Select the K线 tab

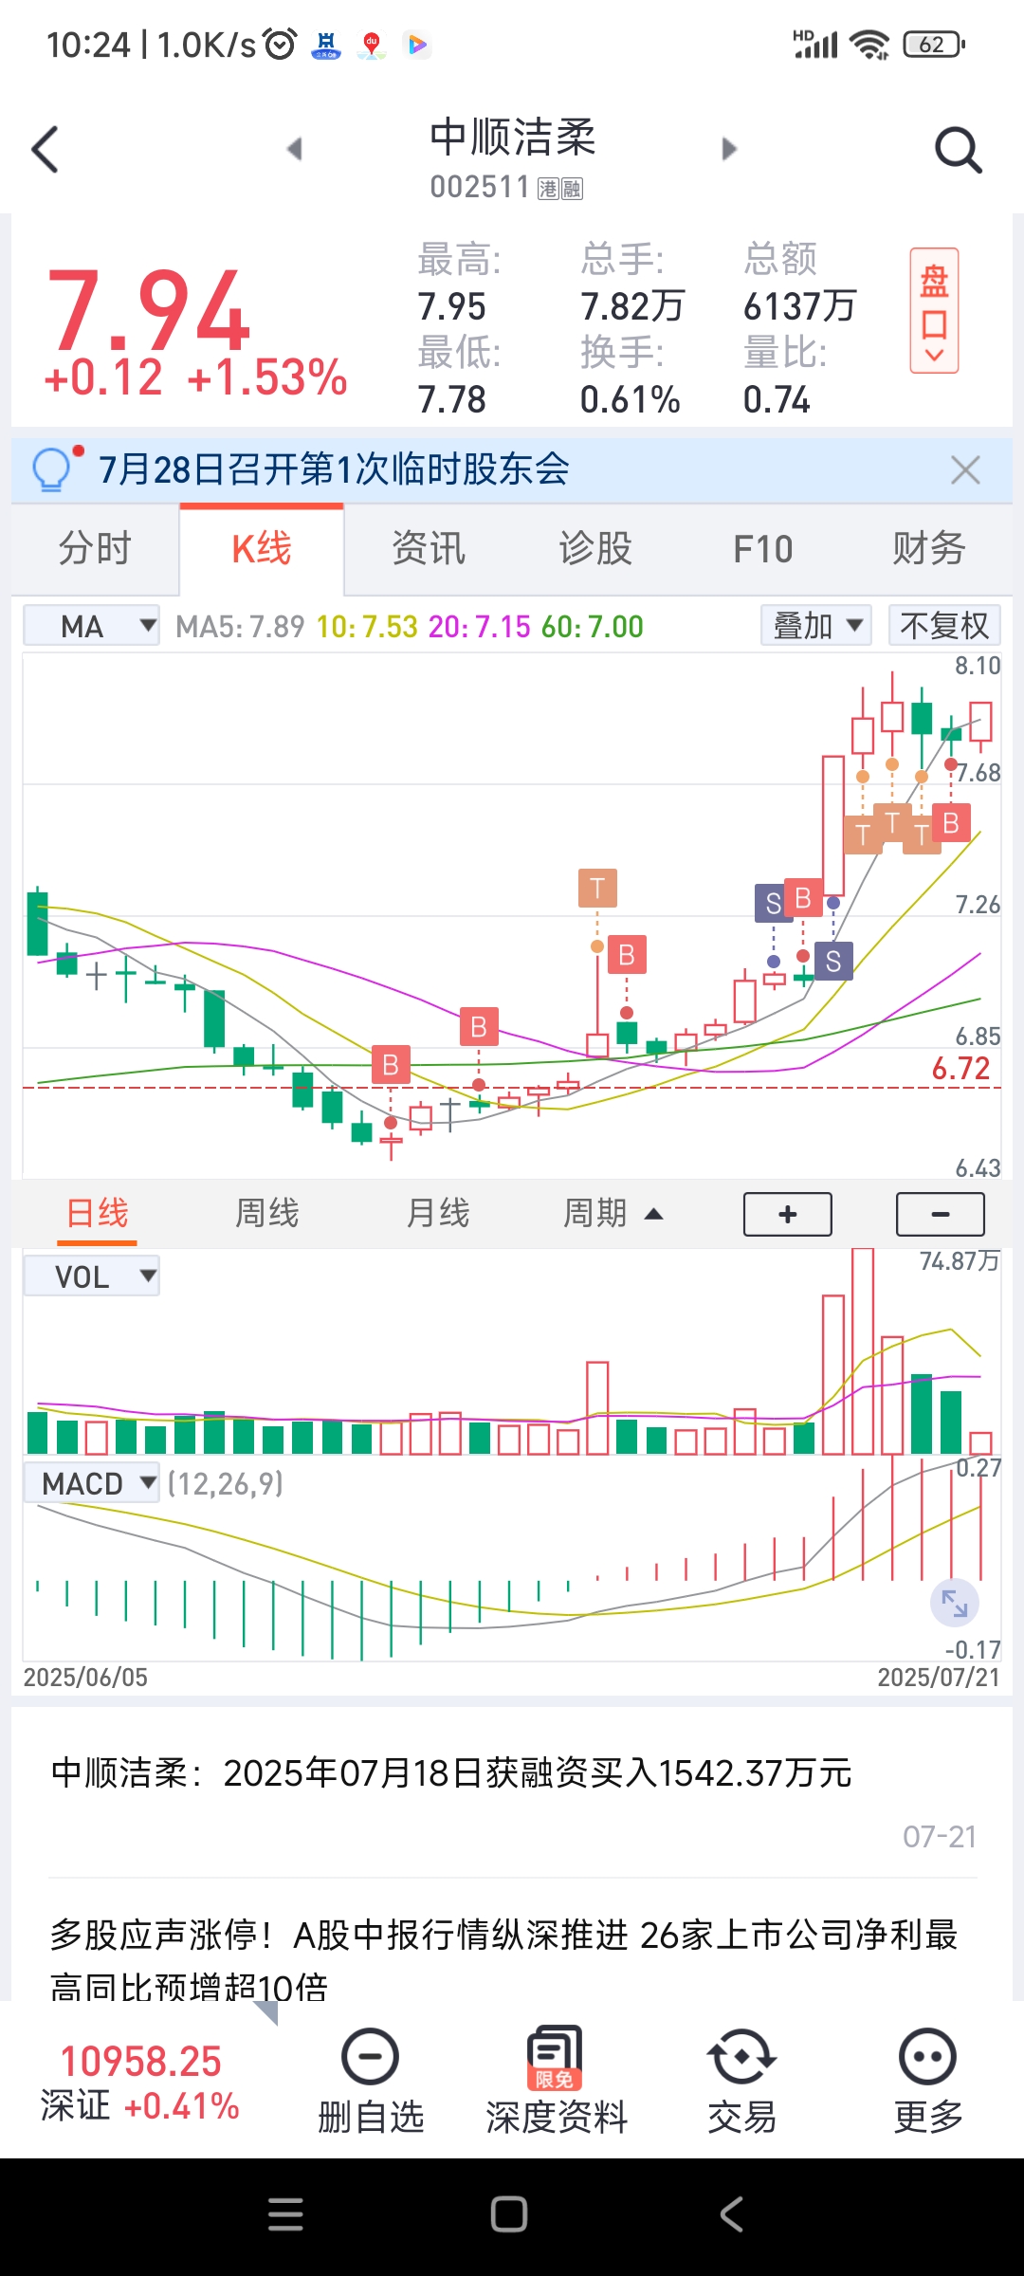point(262,548)
